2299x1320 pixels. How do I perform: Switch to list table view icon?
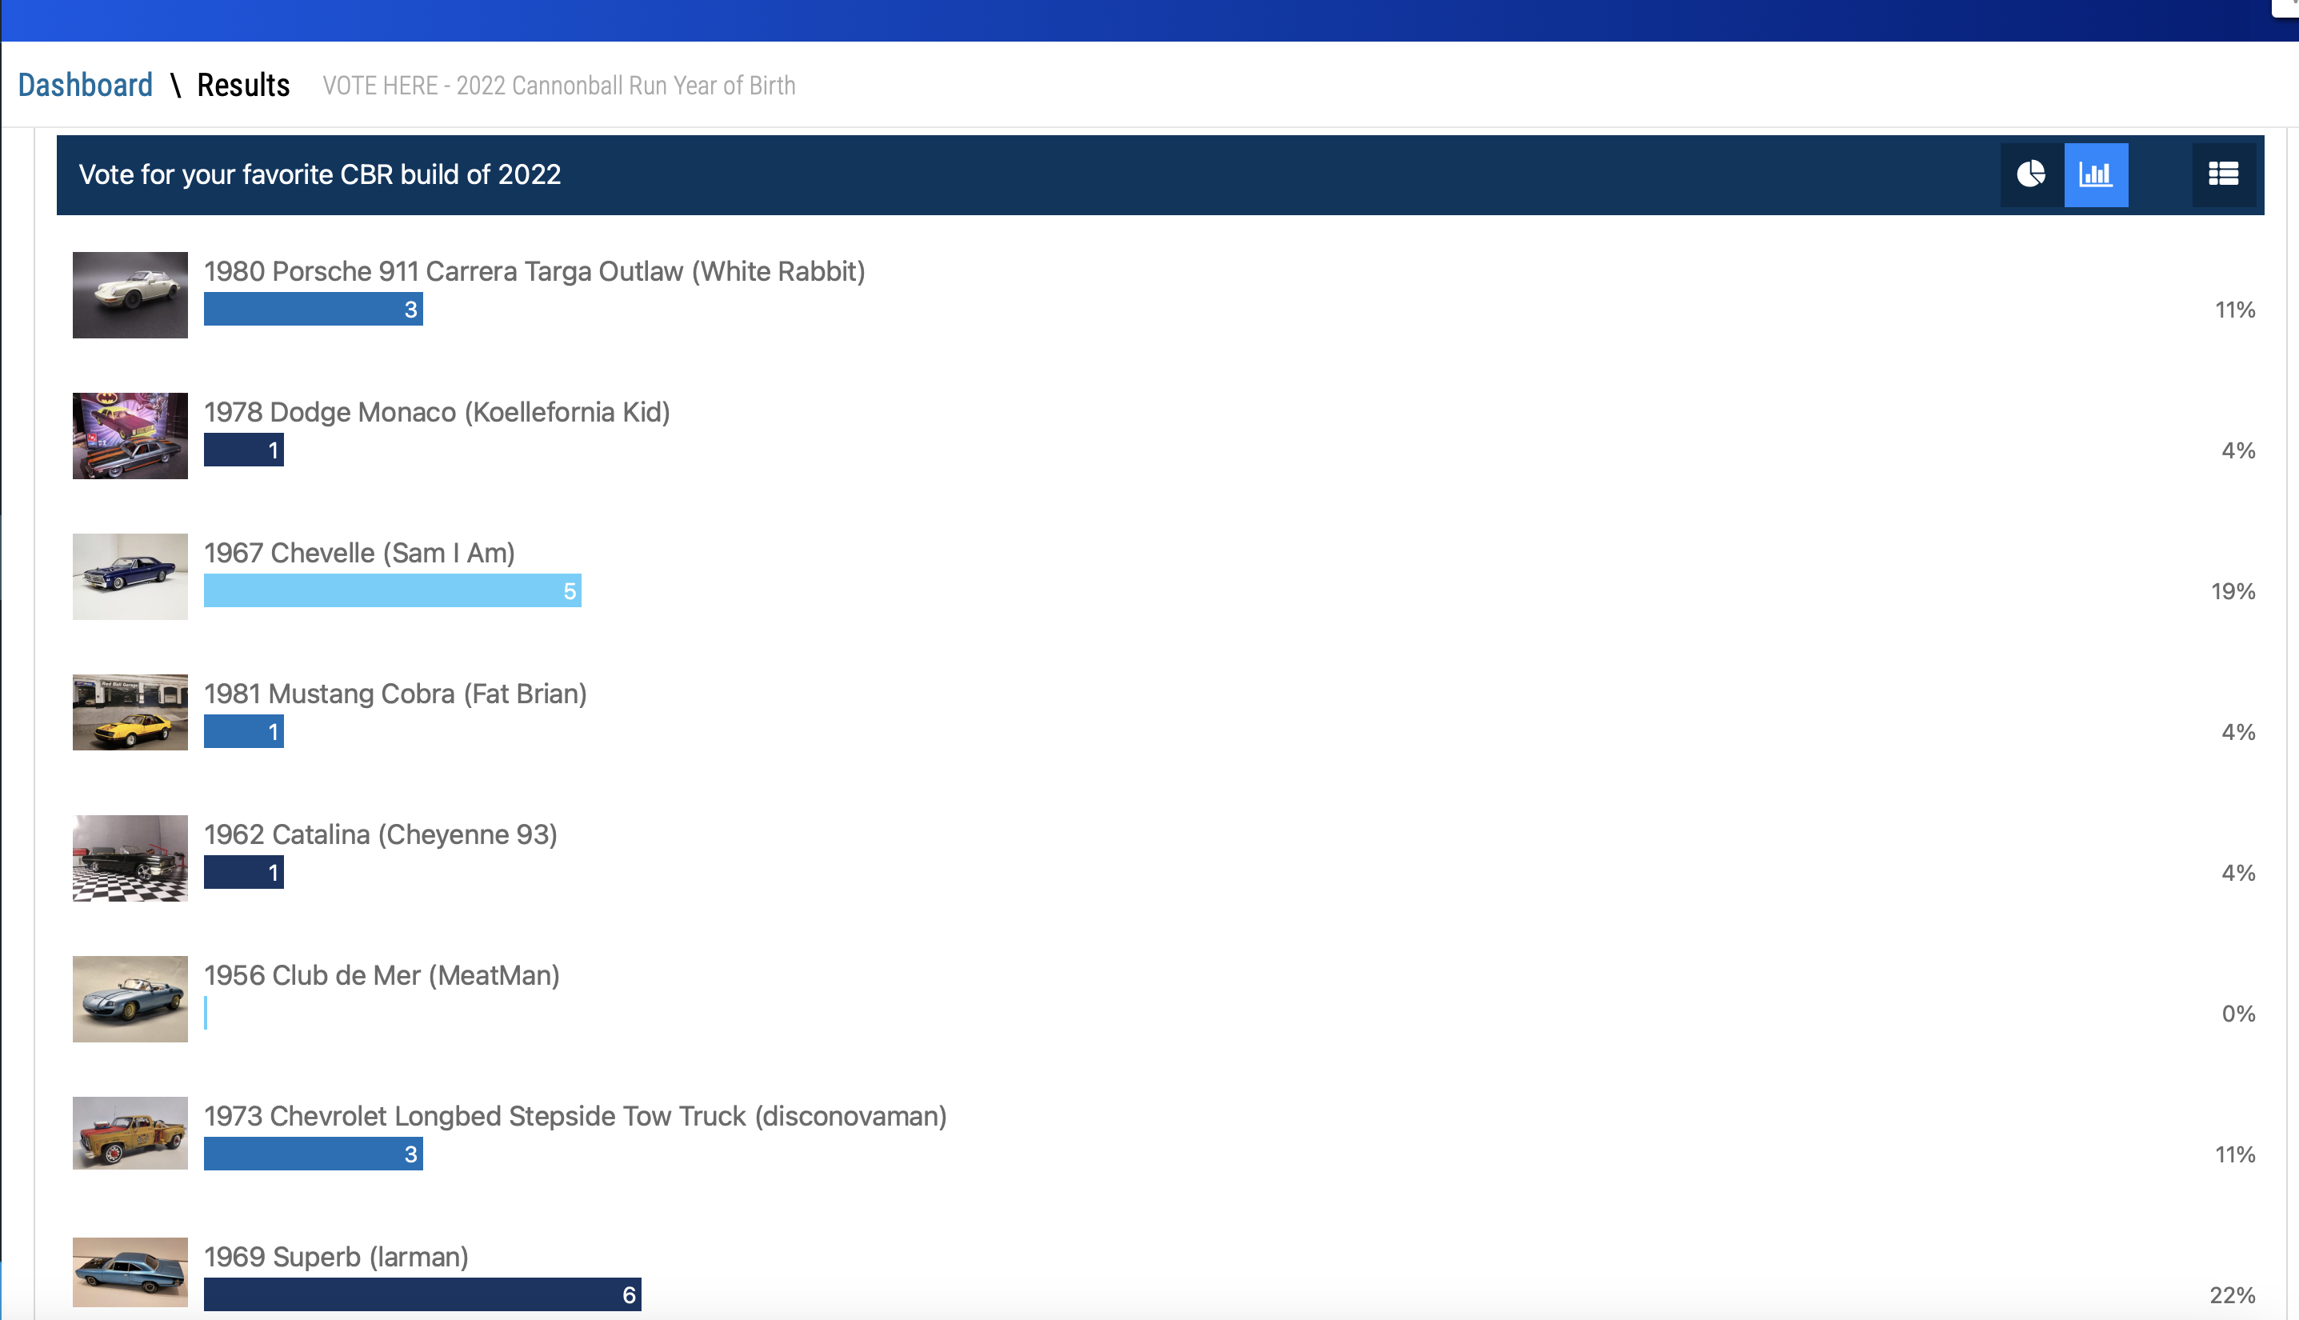pyautogui.click(x=2224, y=174)
